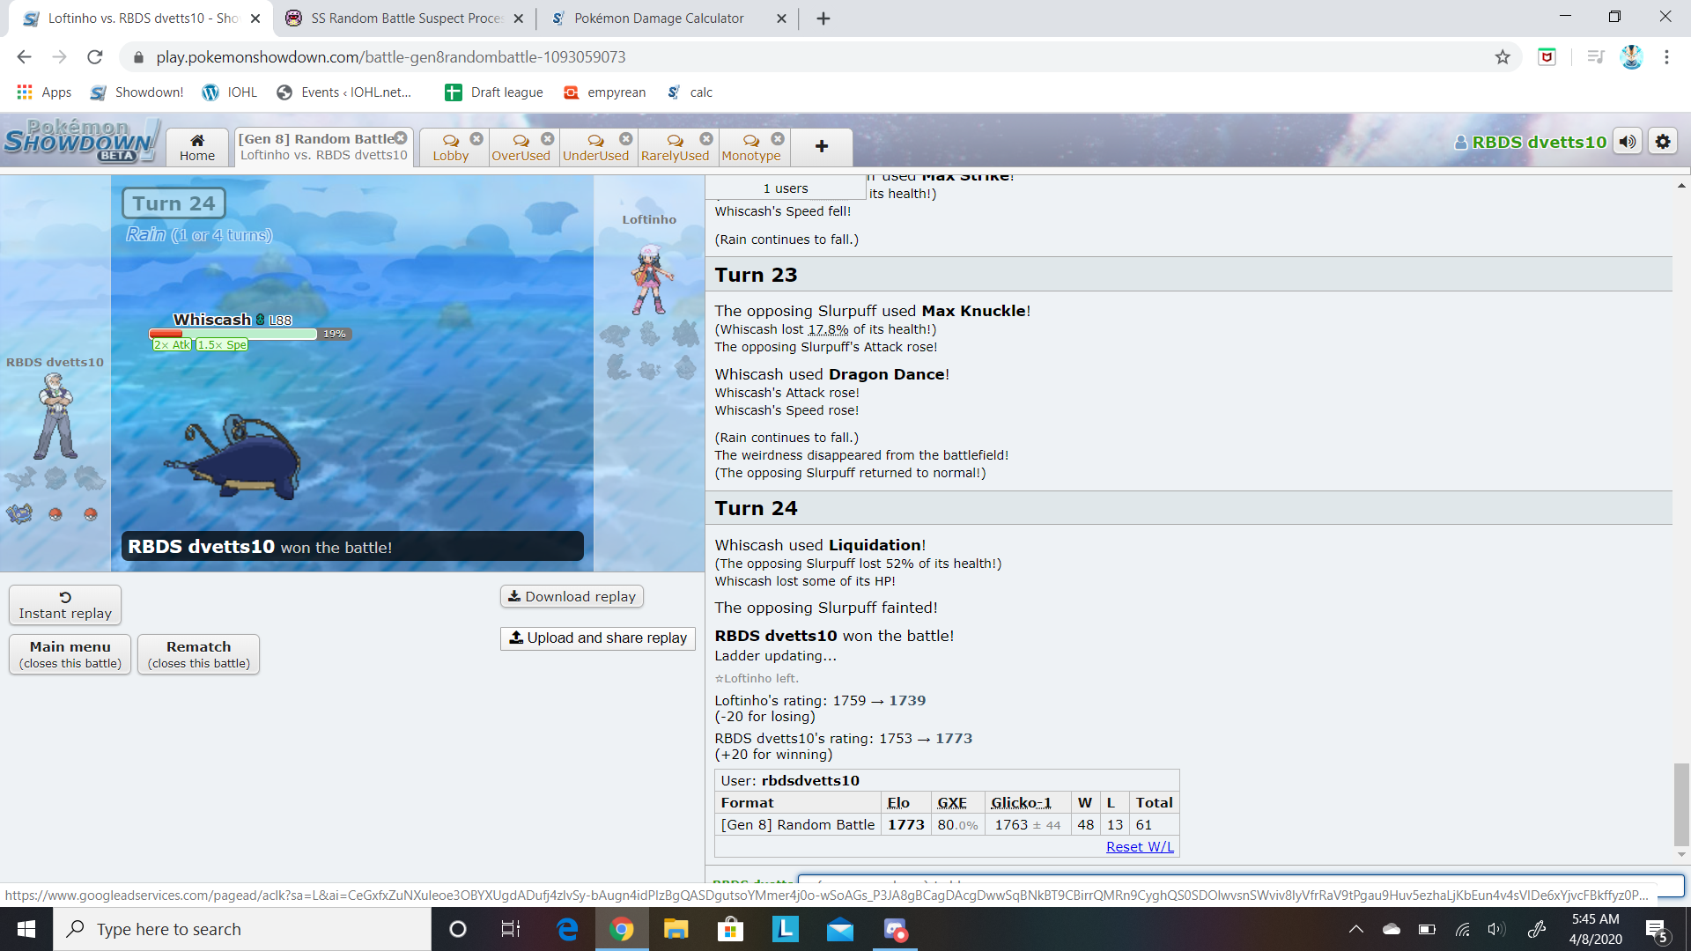Open the IOHL bookmark

(x=229, y=92)
